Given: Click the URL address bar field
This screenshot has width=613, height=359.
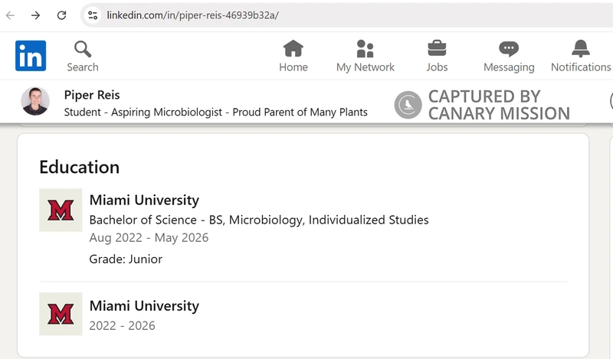Looking at the screenshot, I should pos(347,15).
